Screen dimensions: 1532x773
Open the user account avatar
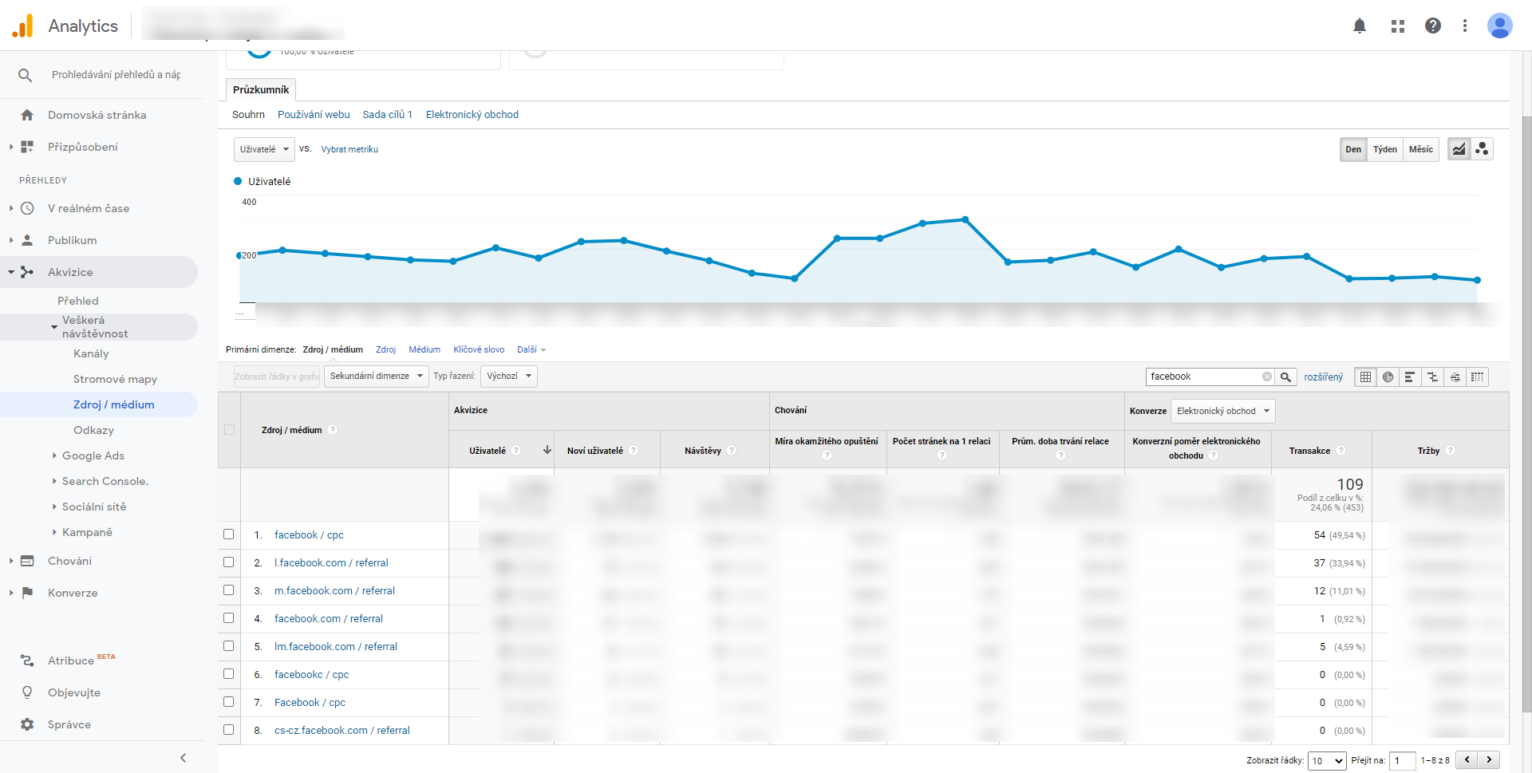1500,26
